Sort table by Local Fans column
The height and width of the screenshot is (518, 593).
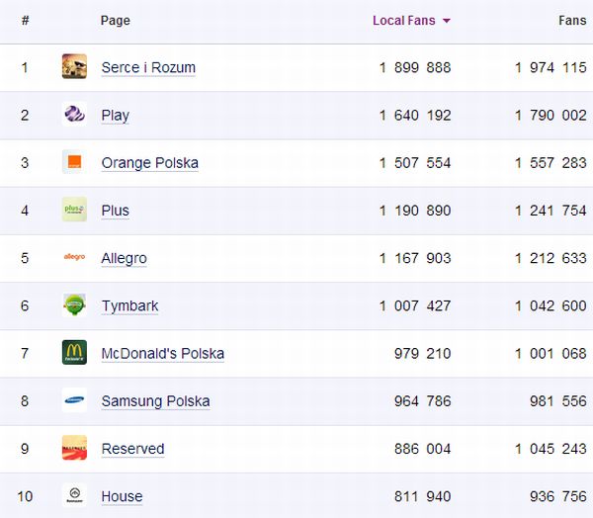click(x=403, y=21)
